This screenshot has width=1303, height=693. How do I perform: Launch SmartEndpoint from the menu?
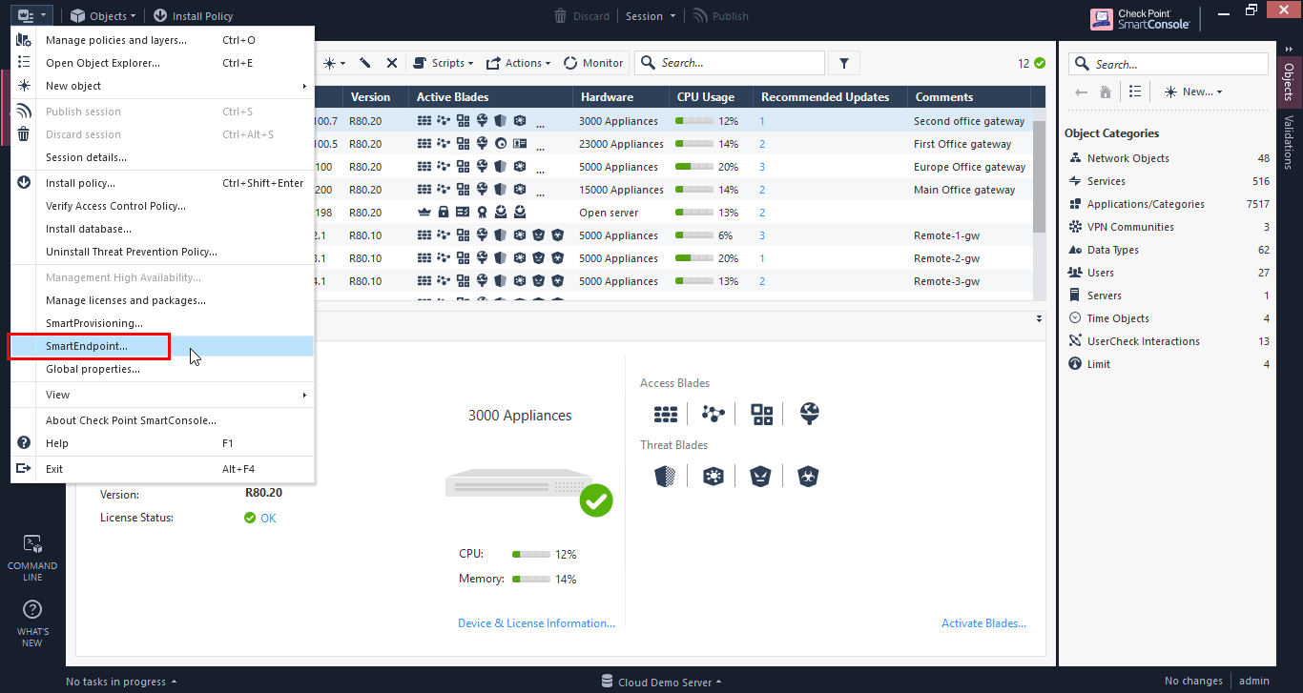162,346
